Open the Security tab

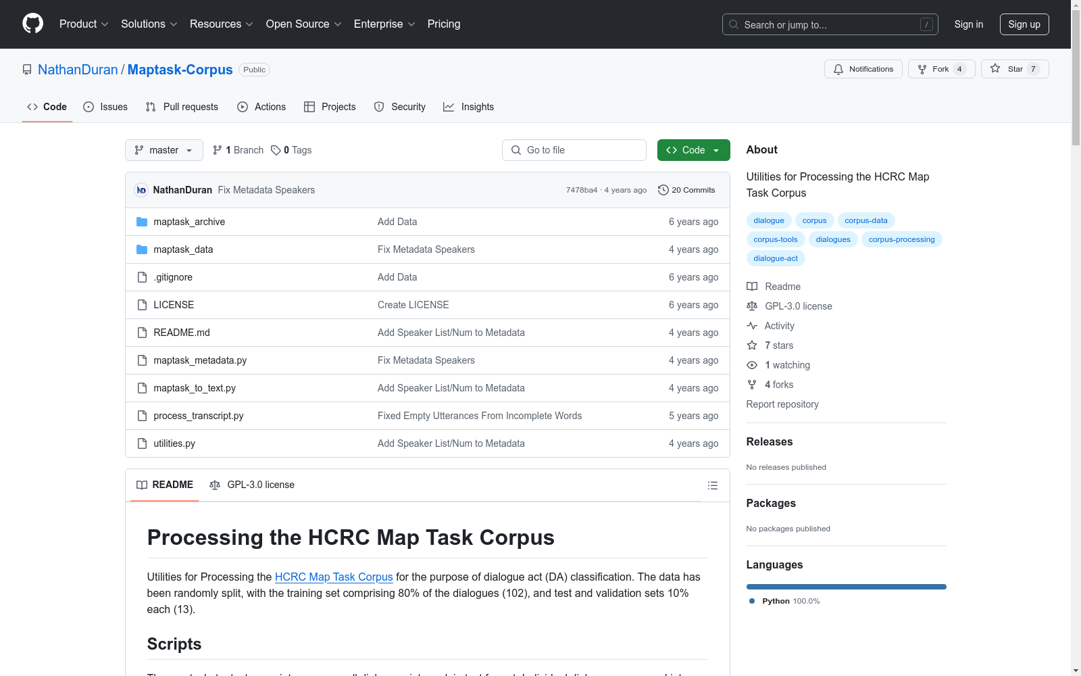click(x=400, y=107)
